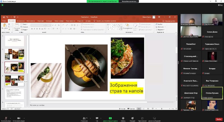Select slide 1 thumbnail in slide panel
The height and width of the screenshot is (122, 224).
(15, 41)
